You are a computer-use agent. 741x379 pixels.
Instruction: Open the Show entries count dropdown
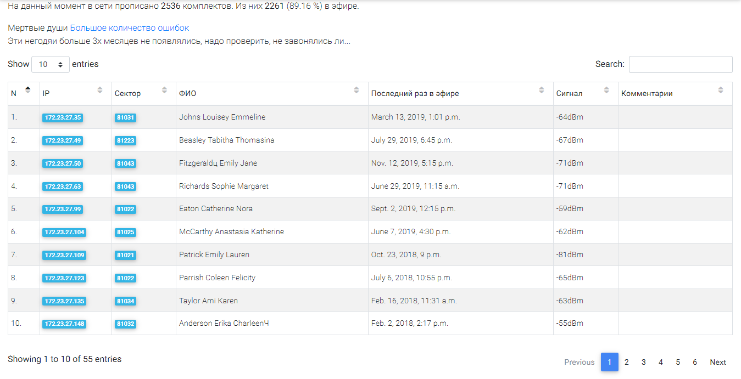[x=51, y=64]
